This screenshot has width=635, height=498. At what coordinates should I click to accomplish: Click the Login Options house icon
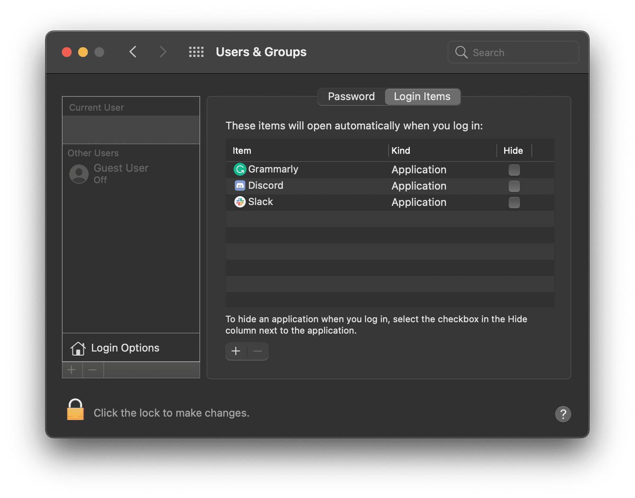tap(78, 348)
